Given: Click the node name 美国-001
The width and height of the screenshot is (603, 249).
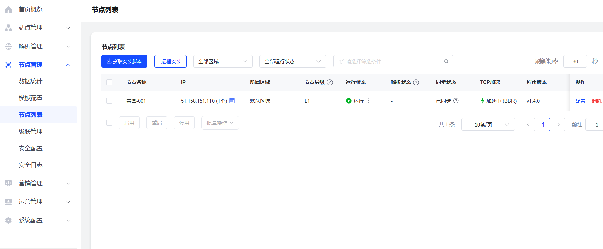Looking at the screenshot, I should click(136, 101).
